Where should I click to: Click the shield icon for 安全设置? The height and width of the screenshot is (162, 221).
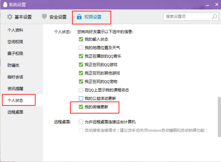coord(44,17)
